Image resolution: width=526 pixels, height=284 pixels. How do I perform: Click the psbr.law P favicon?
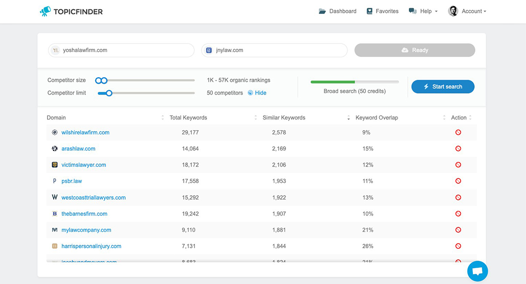coord(55,181)
